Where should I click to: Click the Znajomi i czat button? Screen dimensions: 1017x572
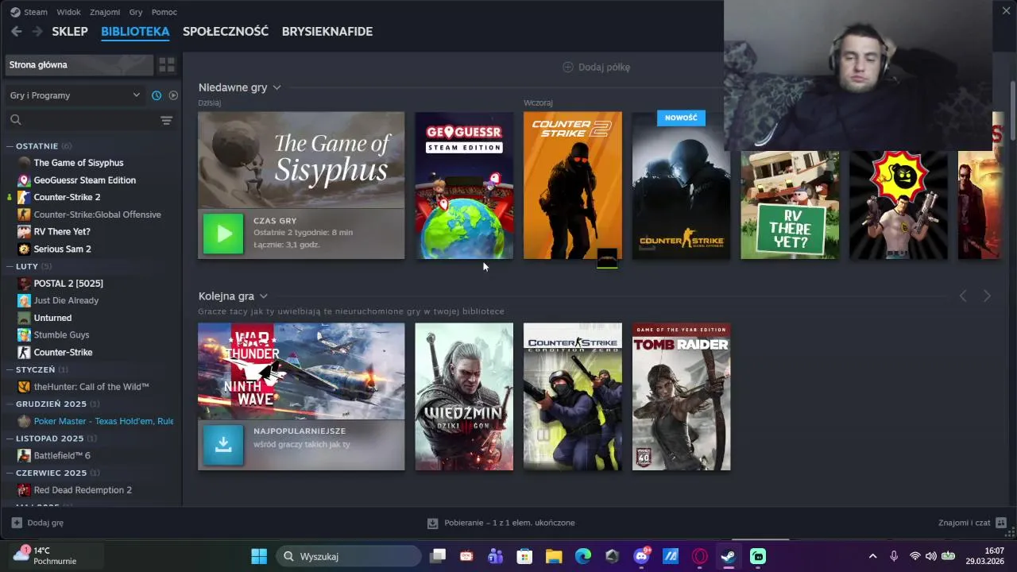973,523
